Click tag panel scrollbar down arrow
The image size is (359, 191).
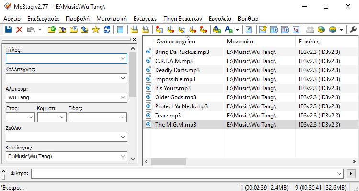click(x=133, y=159)
